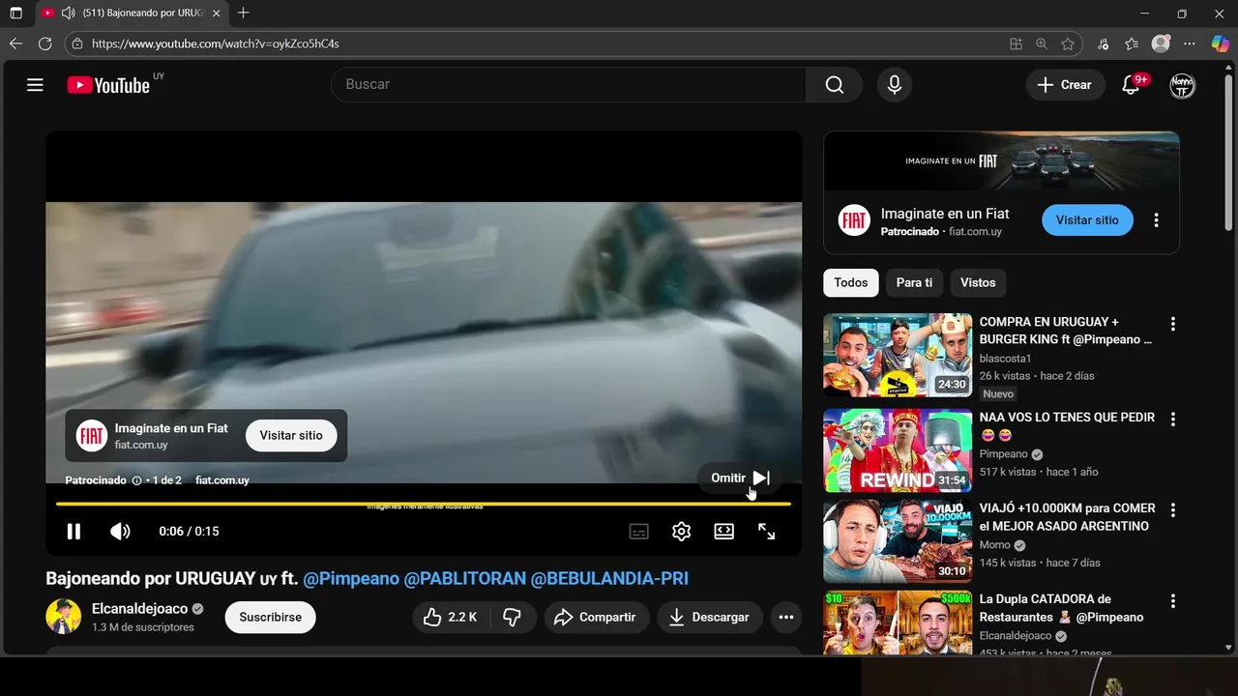Image resolution: width=1238 pixels, height=696 pixels.
Task: Open the blascosta1 channel name
Action: (1005, 359)
